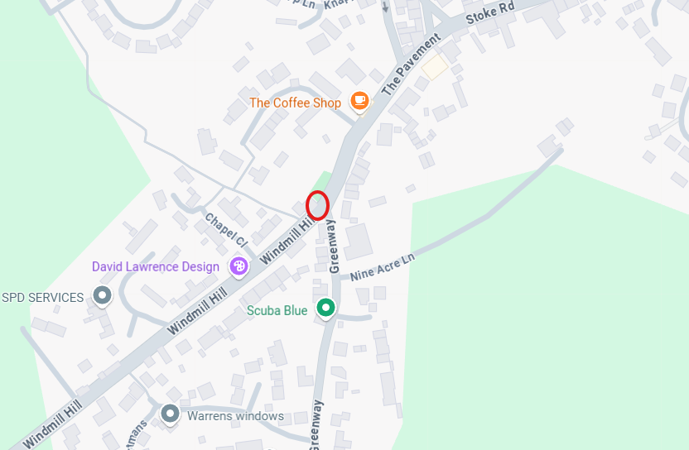Viewport: 689px width, 450px height.
Task: Click the Scuba Blue text label
Action: 277,310
